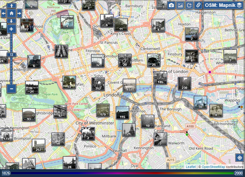Zoom out with the minus button
This screenshot has height=177, width=245.
pos(11,88)
